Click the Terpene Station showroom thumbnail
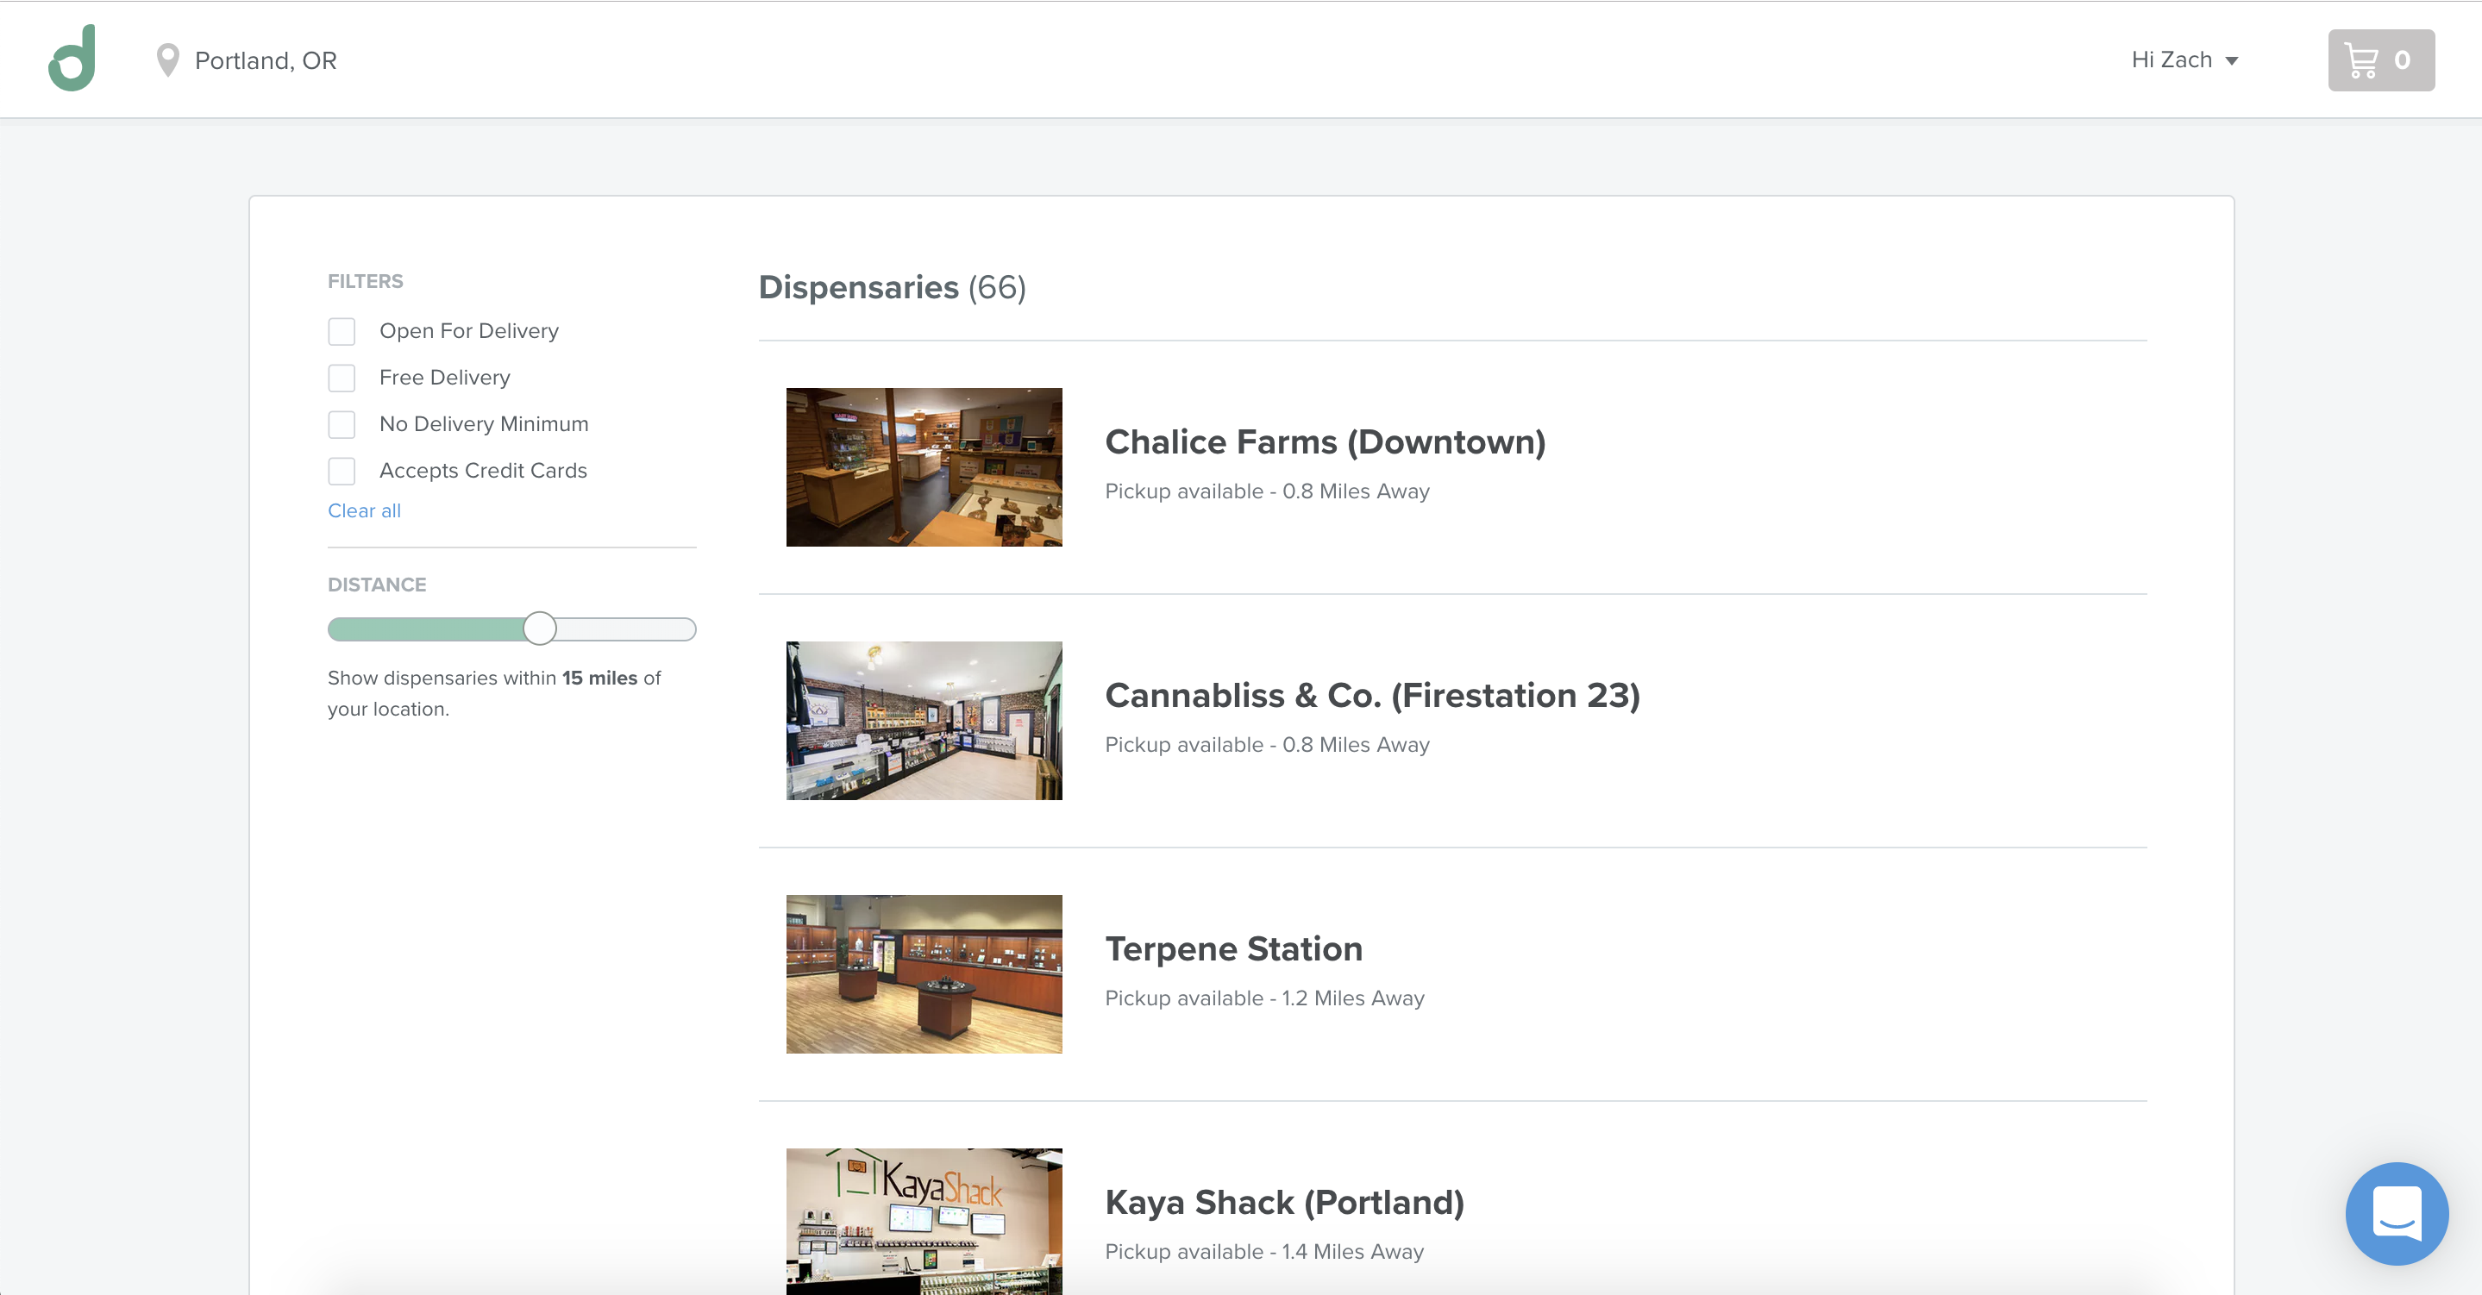The image size is (2482, 1295). point(924,974)
